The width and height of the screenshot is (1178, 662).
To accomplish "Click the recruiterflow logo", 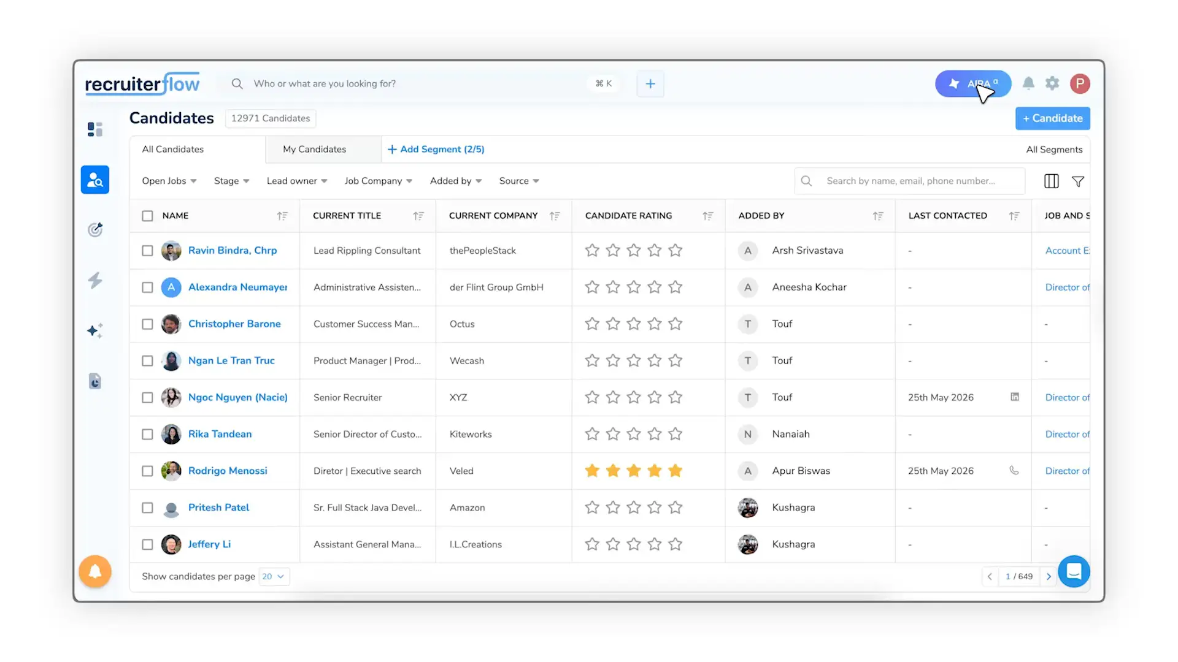I will click(x=142, y=83).
